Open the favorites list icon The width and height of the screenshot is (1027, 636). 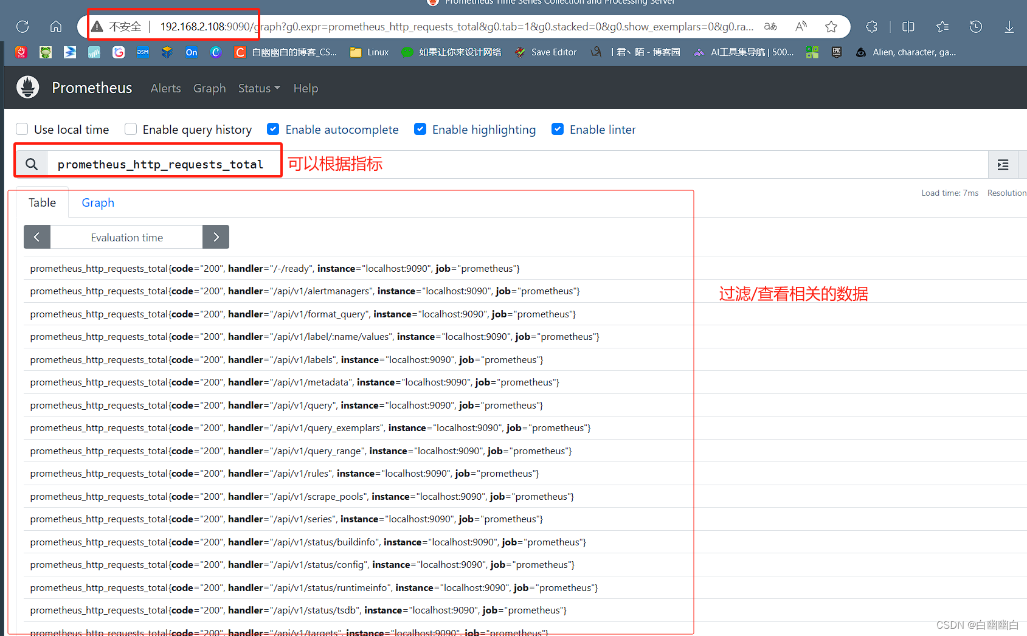pyautogui.click(x=942, y=27)
